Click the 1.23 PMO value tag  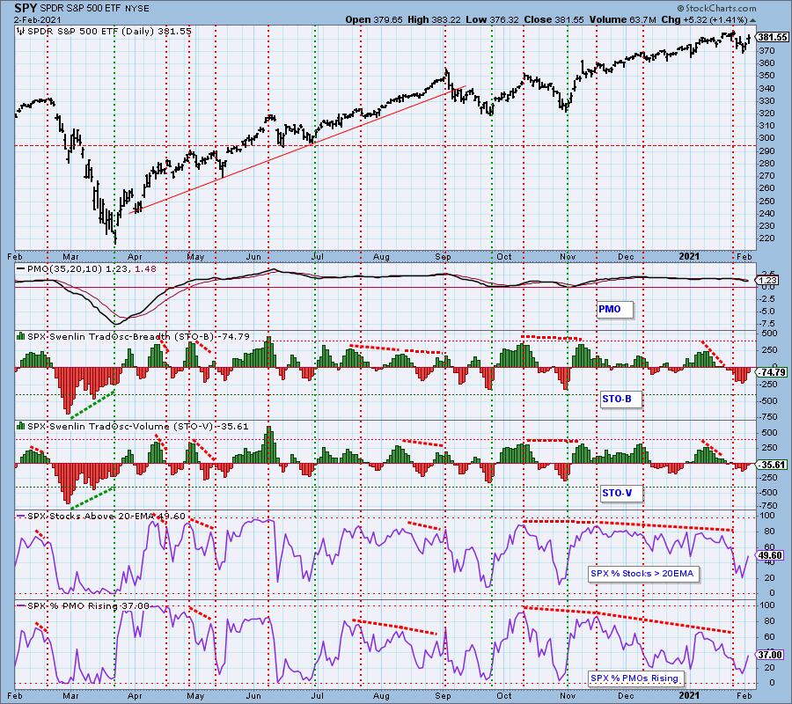click(767, 281)
